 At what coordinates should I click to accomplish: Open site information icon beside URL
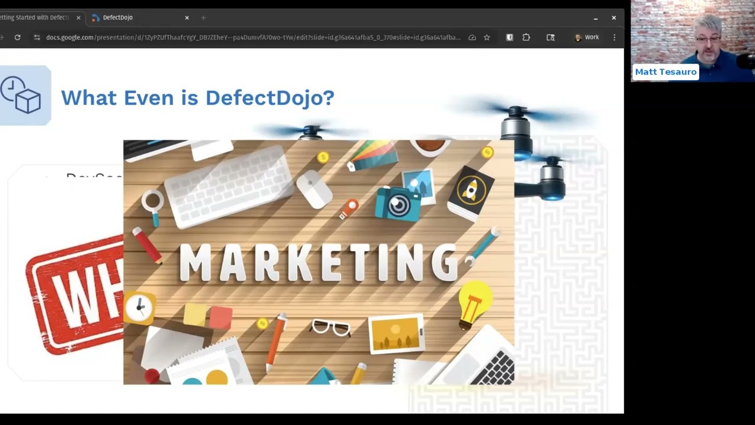[x=37, y=37]
